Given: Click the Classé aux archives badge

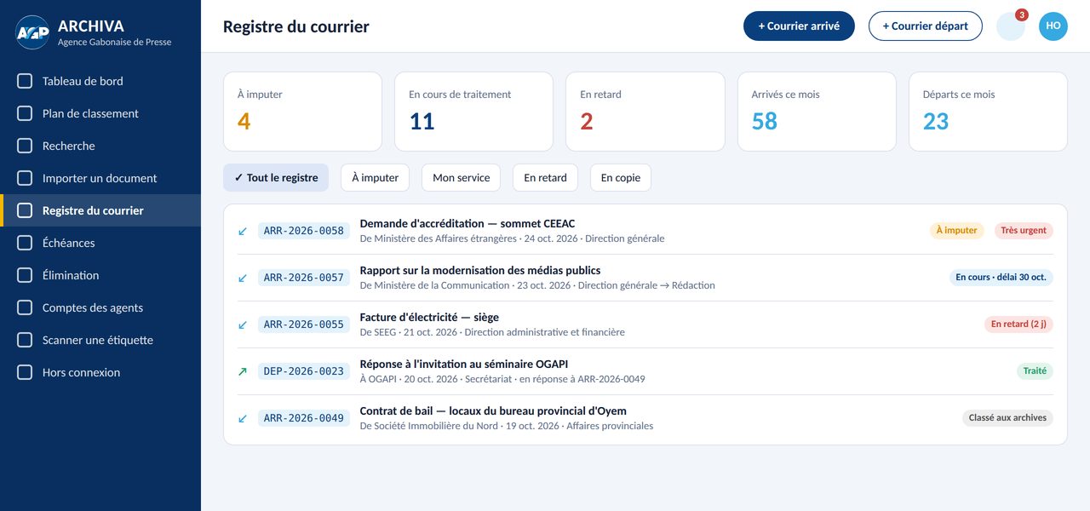Looking at the screenshot, I should 1007,418.
